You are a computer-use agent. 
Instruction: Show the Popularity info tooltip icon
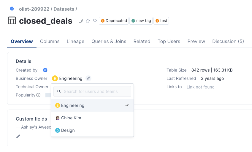(38, 95)
